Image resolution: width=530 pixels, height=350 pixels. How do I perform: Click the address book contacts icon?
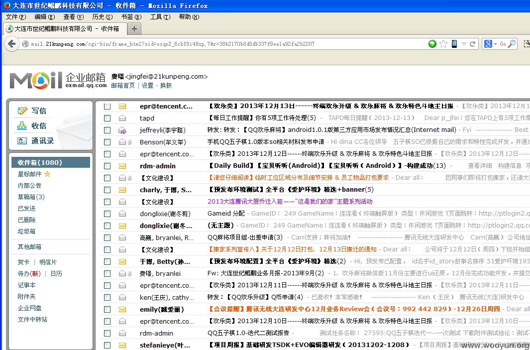22,141
